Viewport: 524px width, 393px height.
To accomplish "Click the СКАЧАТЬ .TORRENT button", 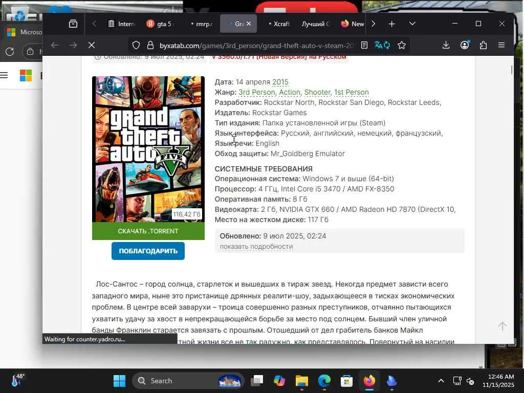I will (x=148, y=231).
